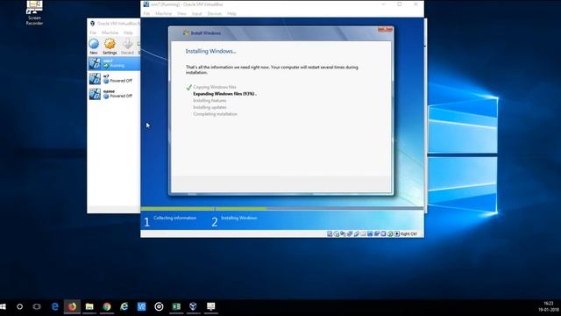Open the Windows Start menu
Viewport: 561px width, 316px height.
click(3, 306)
